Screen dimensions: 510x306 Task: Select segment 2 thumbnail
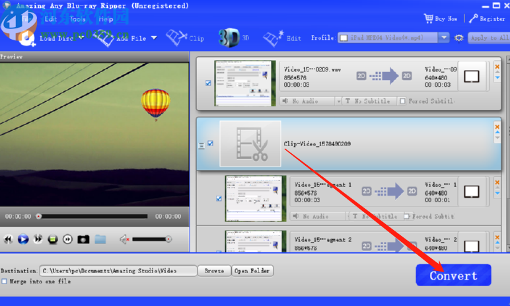coord(256,241)
